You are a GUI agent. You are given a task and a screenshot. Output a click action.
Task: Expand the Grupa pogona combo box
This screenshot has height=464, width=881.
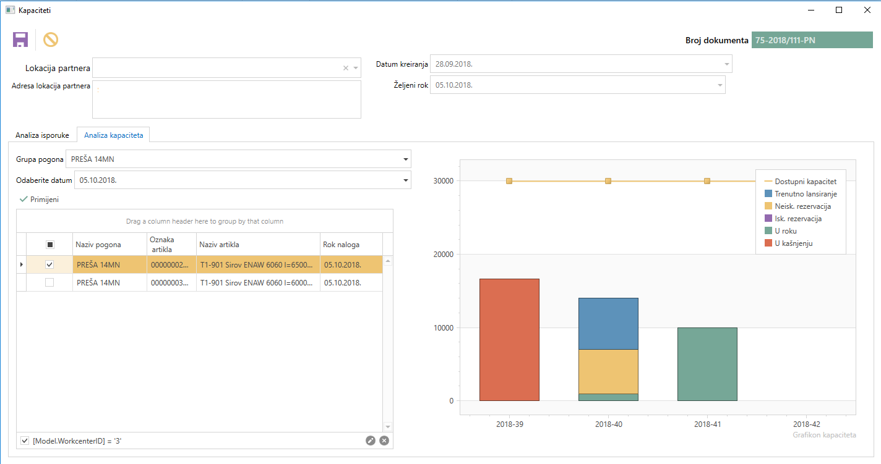pyautogui.click(x=406, y=159)
